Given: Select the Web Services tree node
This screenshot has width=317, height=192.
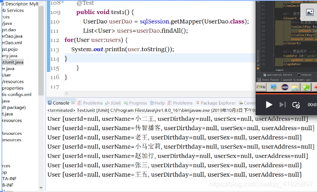Looking at the screenshot, I should point(12,10).
